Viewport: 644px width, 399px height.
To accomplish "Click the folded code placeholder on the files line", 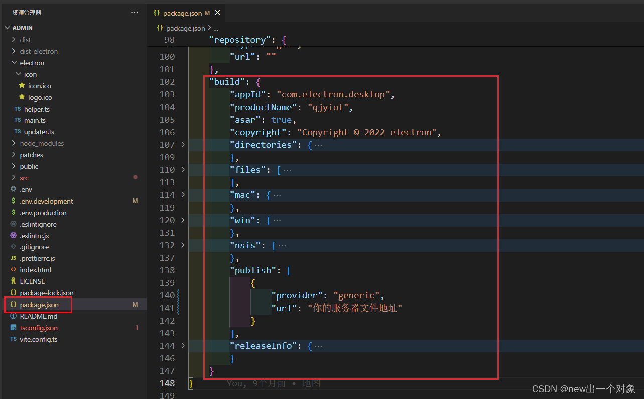I will coord(288,169).
